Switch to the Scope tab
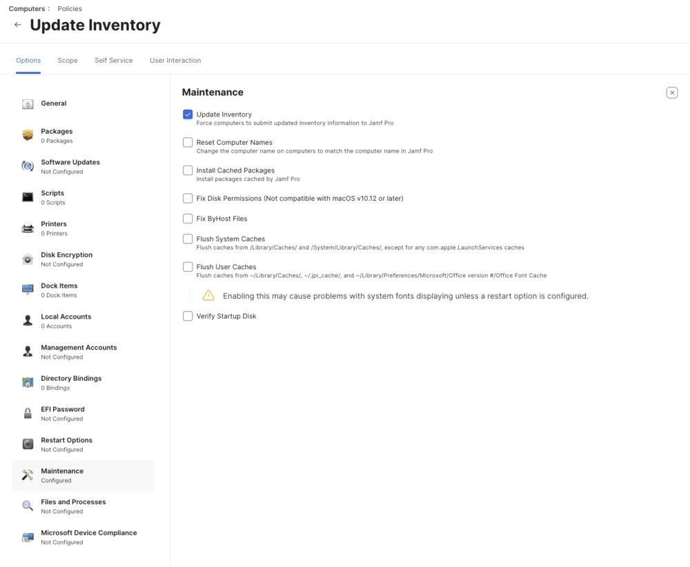 point(68,60)
